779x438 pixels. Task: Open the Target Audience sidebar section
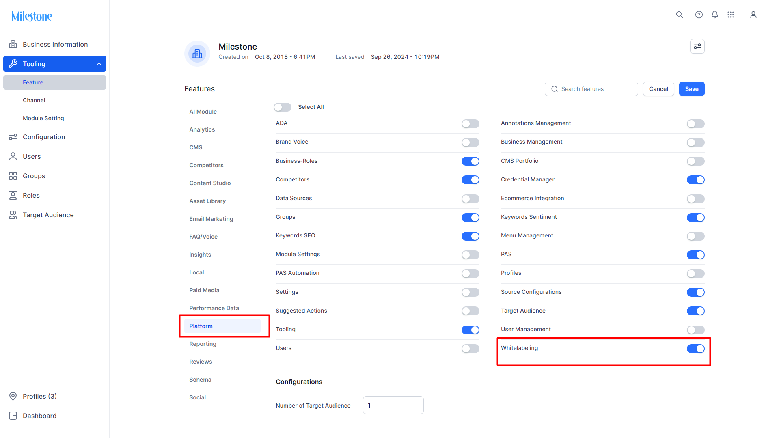pyautogui.click(x=55, y=215)
